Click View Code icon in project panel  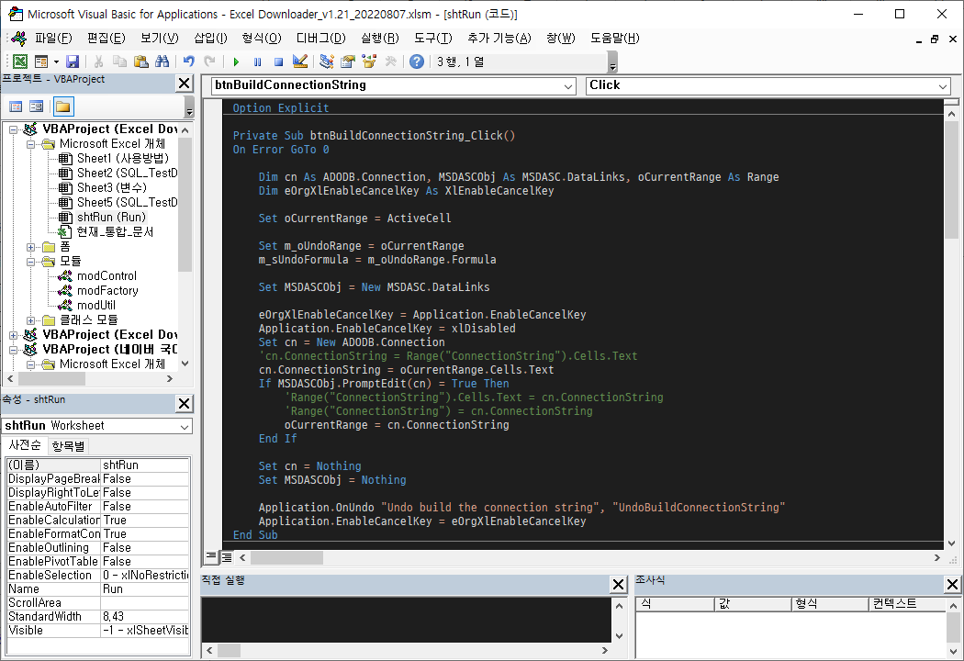click(x=16, y=106)
